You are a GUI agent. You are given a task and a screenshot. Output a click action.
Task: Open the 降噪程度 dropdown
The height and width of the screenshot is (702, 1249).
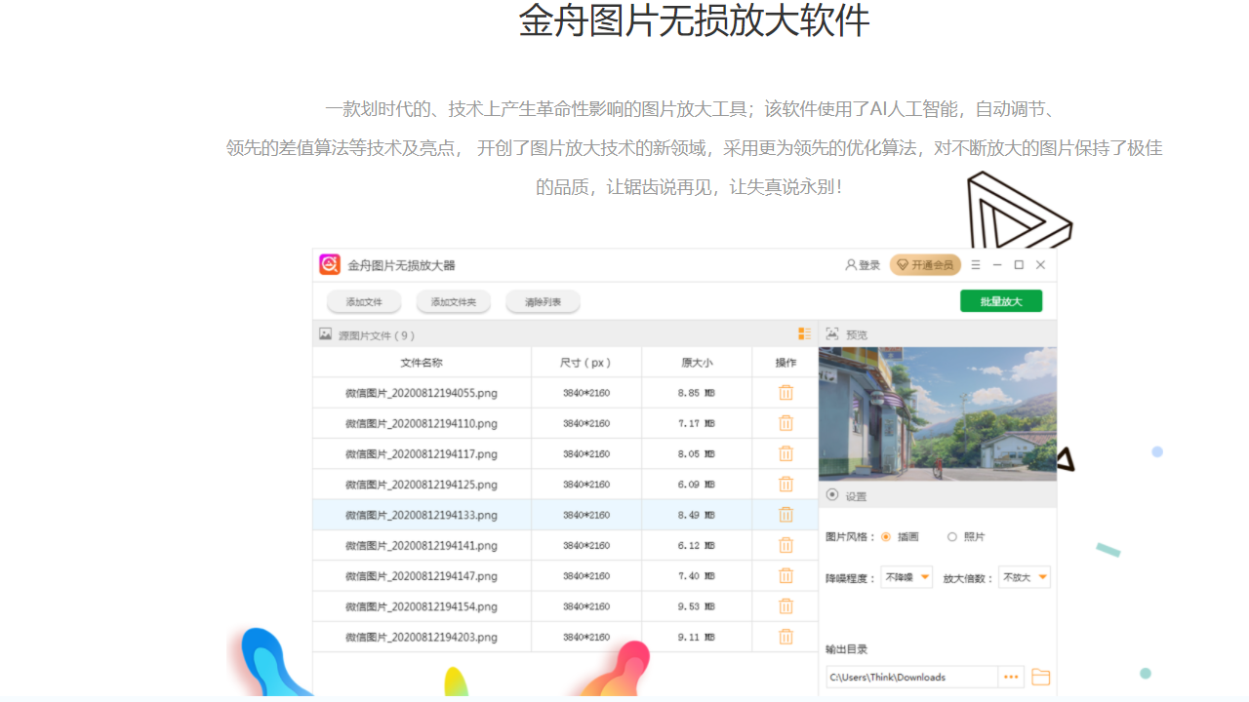906,576
